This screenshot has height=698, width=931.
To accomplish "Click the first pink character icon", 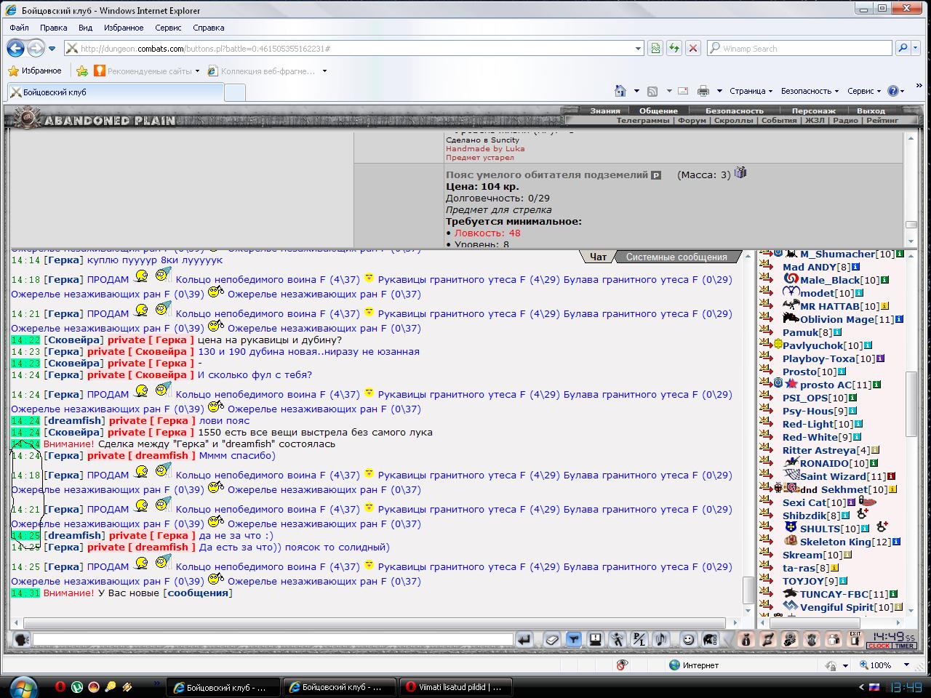I will 746,640.
